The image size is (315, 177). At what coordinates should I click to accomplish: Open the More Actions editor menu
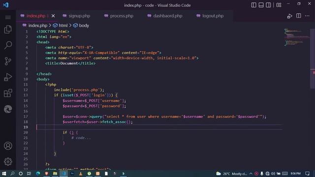[307, 16]
